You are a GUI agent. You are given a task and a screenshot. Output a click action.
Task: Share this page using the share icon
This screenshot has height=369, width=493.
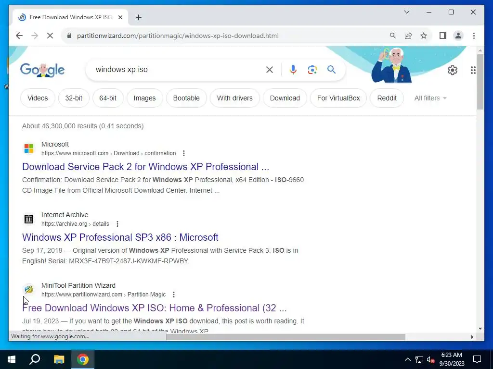click(408, 36)
